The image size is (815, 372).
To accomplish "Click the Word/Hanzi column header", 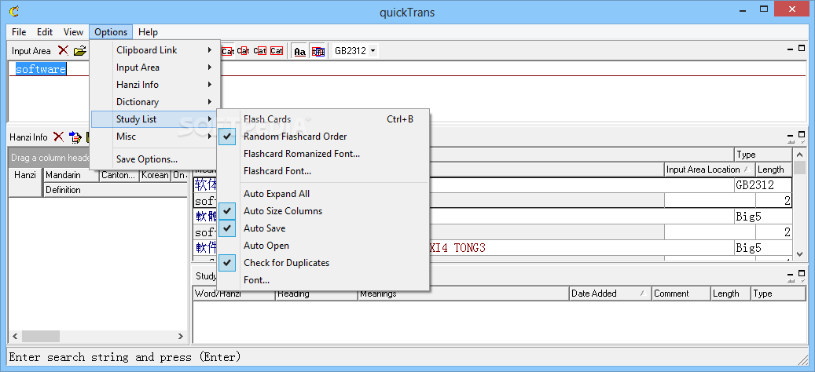I will click(x=233, y=294).
